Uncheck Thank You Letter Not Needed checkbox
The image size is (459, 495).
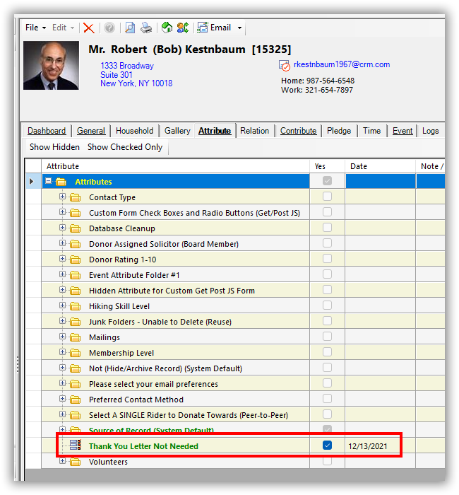(x=327, y=445)
